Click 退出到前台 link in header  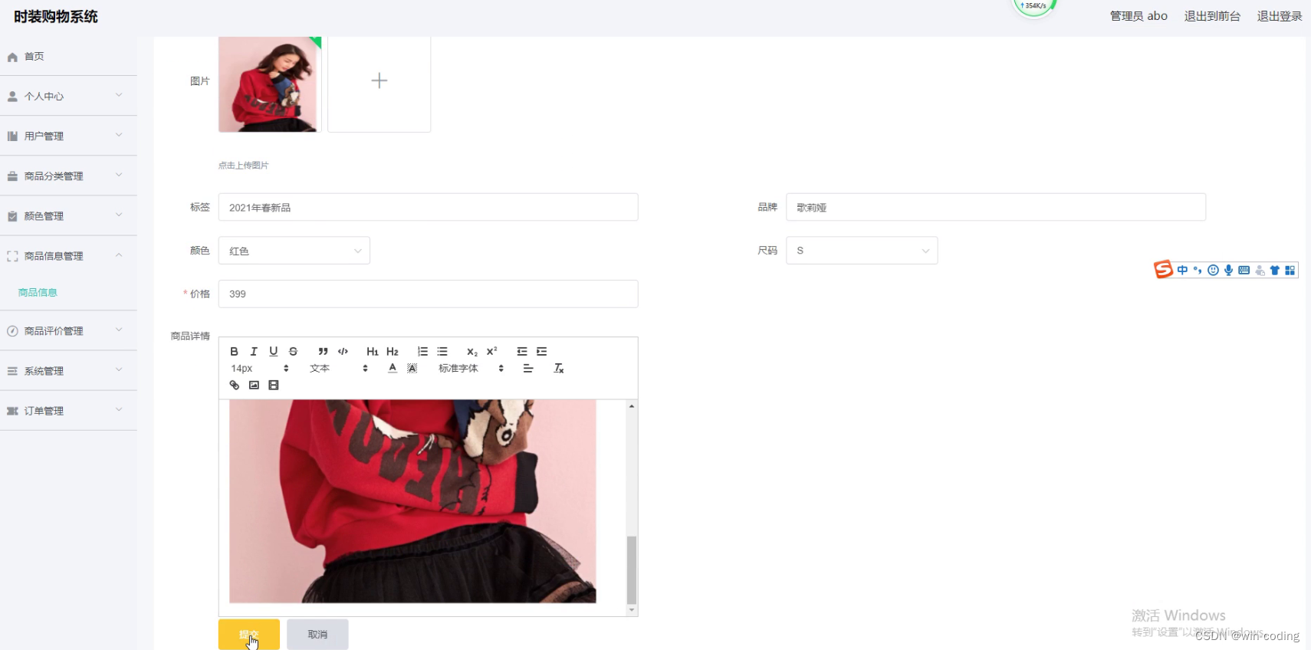[1212, 16]
